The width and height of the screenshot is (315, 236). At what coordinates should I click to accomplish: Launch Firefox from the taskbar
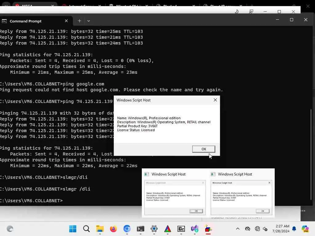point(114,229)
